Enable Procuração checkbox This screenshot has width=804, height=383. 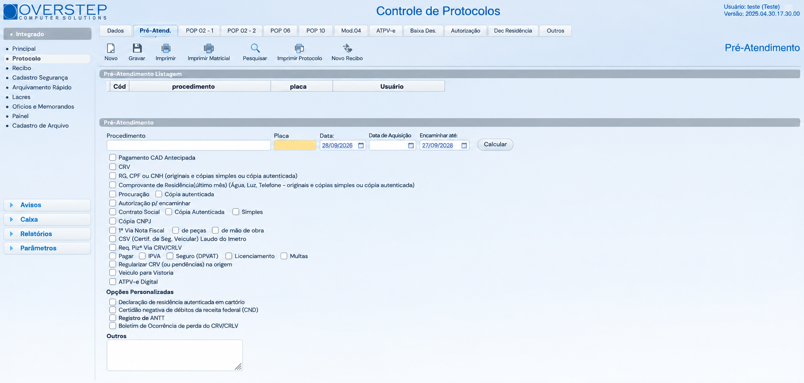click(x=113, y=194)
